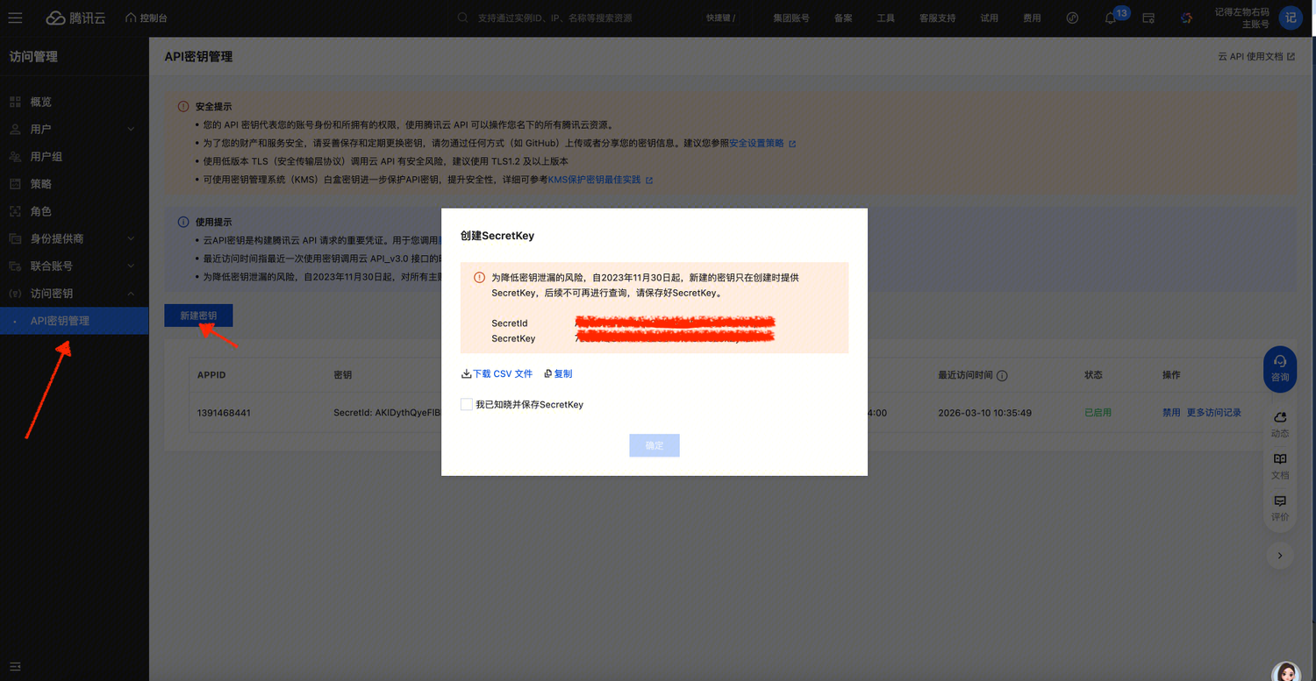This screenshot has width=1316, height=681.
Task: Open notifications bell with 13 badge
Action: (1112, 18)
